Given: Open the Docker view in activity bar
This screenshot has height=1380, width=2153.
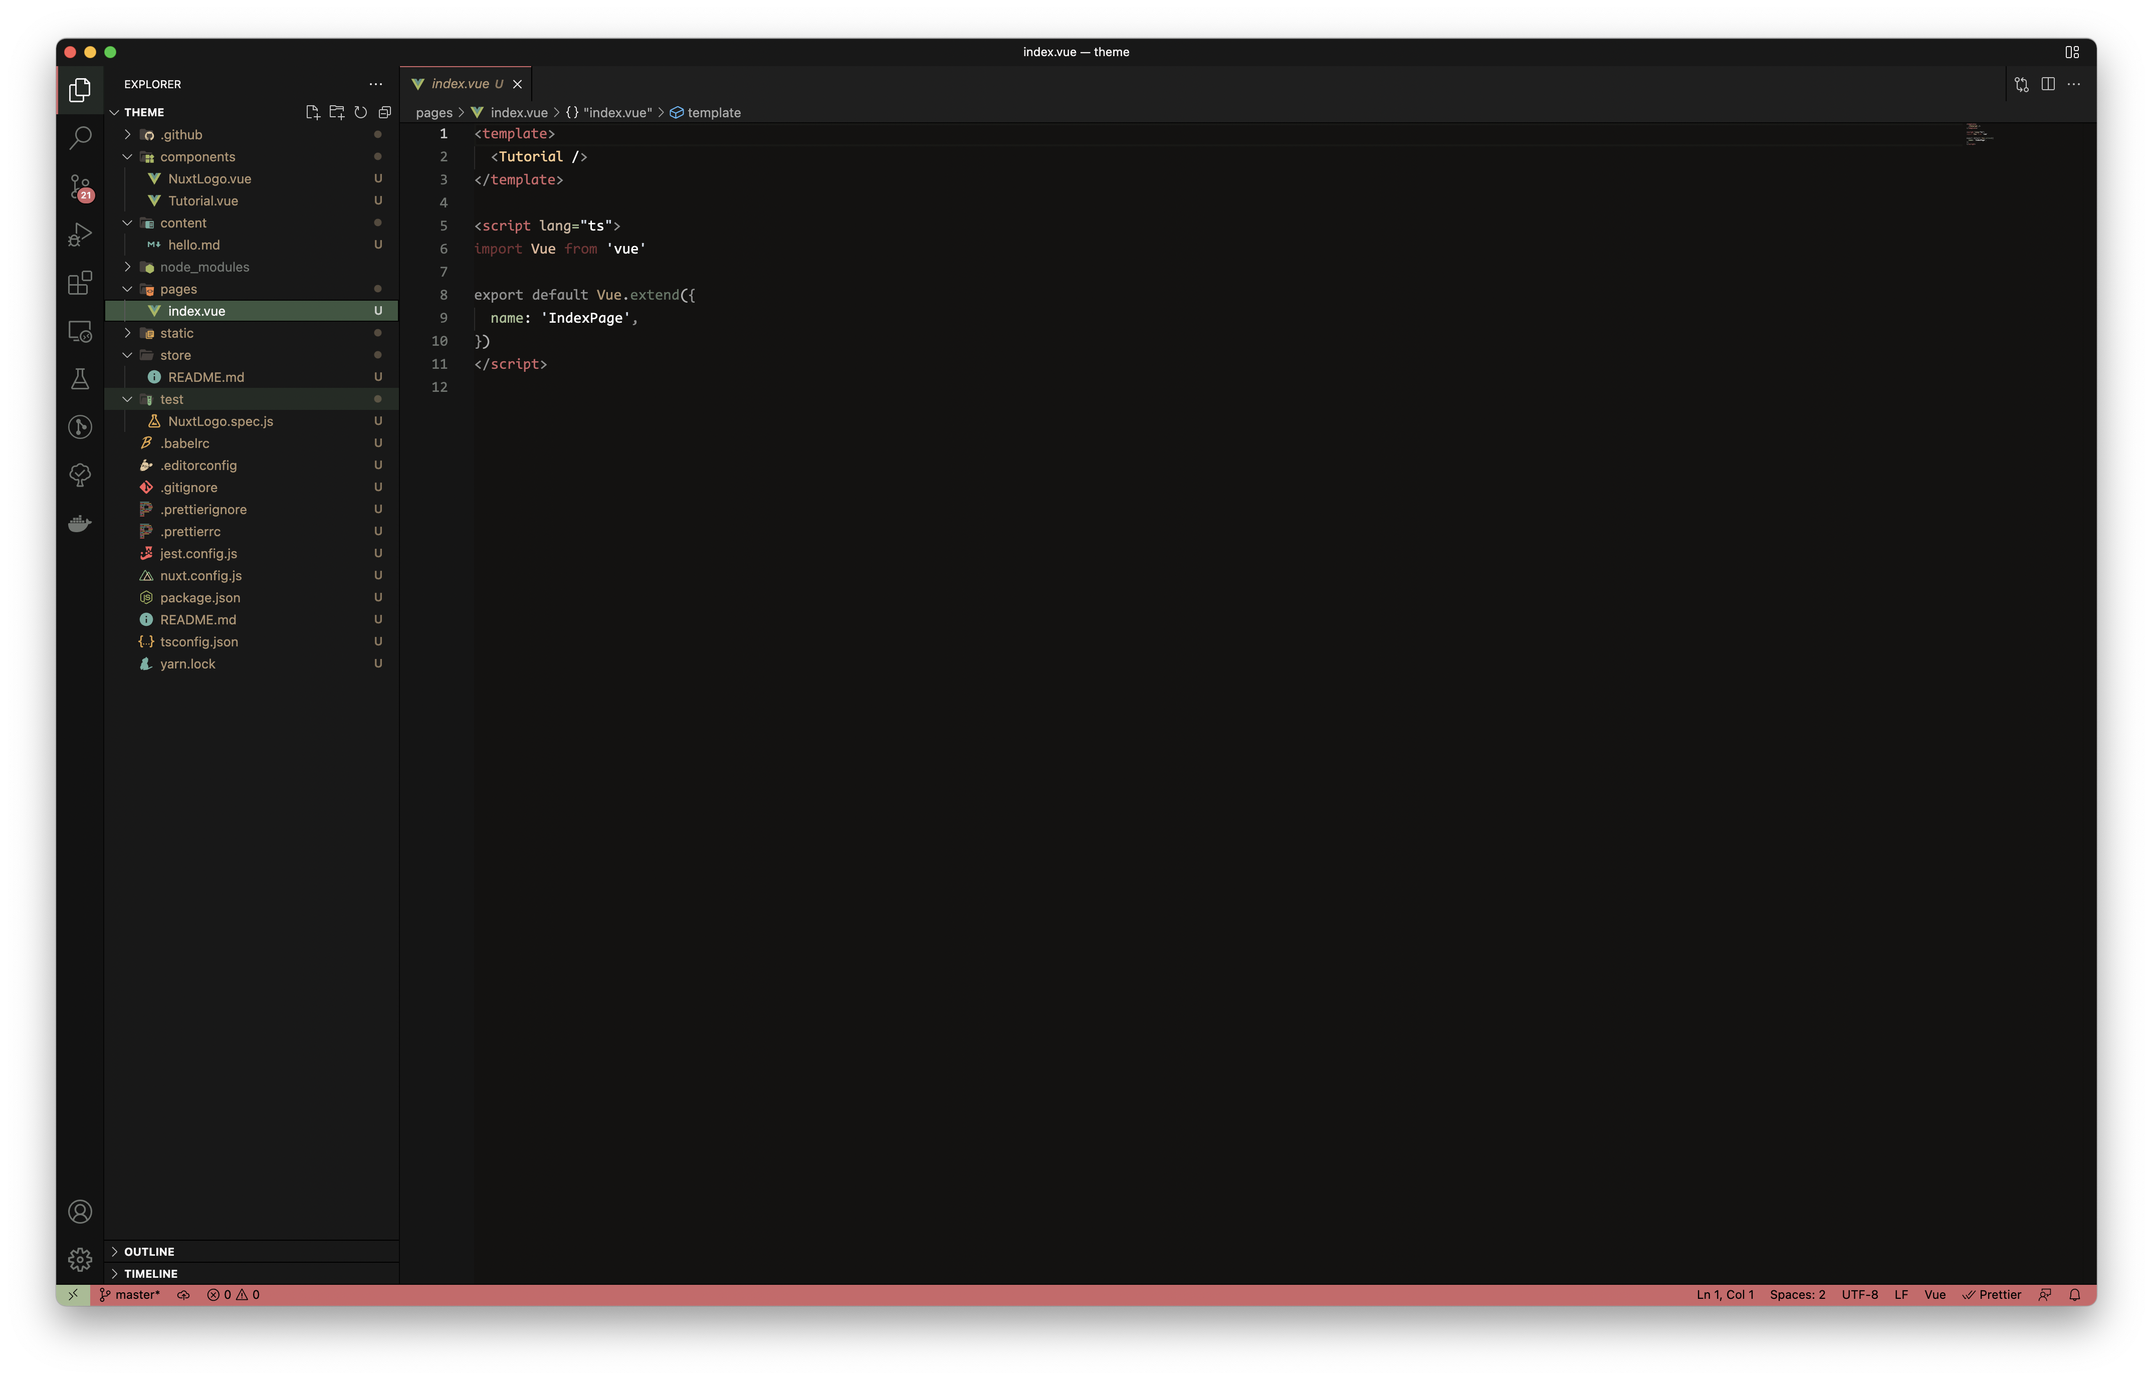Looking at the screenshot, I should [x=80, y=523].
